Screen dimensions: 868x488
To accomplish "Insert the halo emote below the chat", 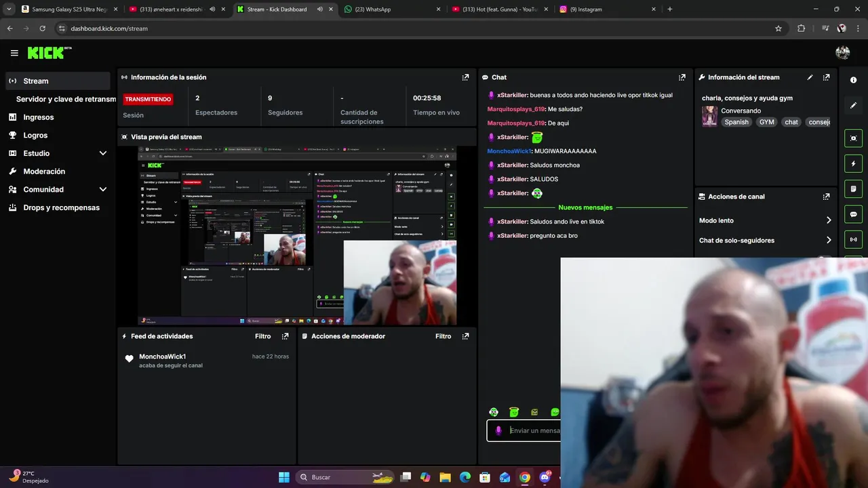I will [x=514, y=412].
